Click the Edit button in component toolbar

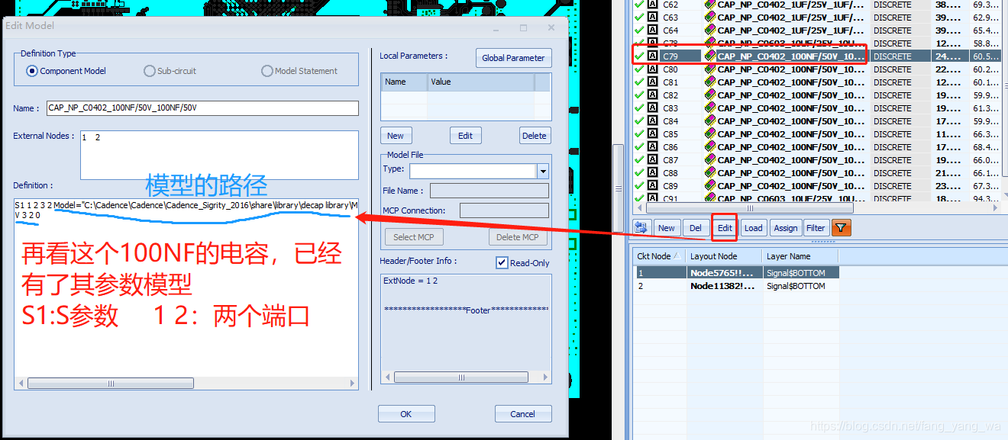(x=725, y=227)
